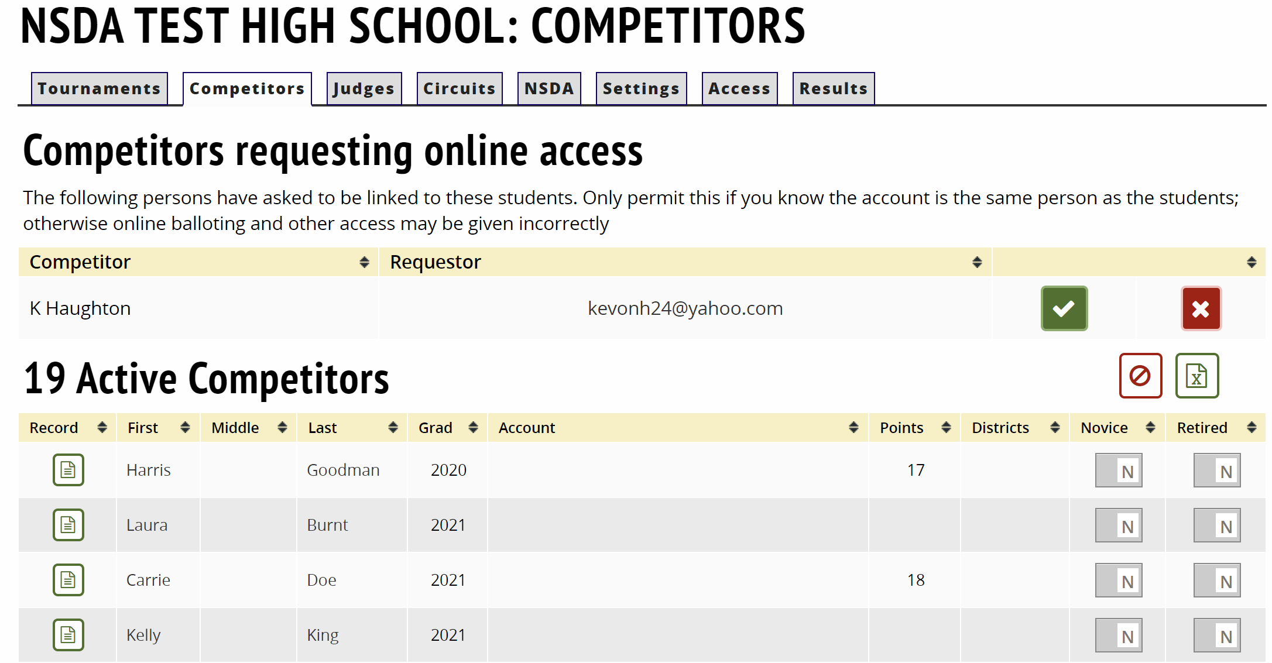Screen dimensions: 1272x663
Task: Open Carrie Doe's record icon
Action: (x=68, y=580)
